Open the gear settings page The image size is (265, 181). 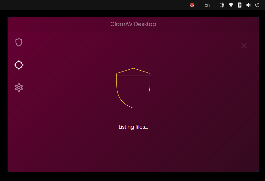(19, 88)
